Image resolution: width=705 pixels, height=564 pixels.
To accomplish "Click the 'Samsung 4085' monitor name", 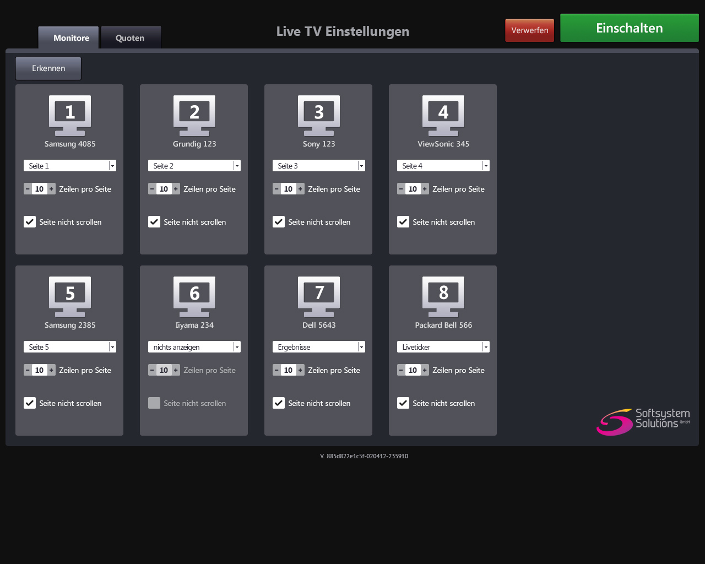I will tap(70, 144).
